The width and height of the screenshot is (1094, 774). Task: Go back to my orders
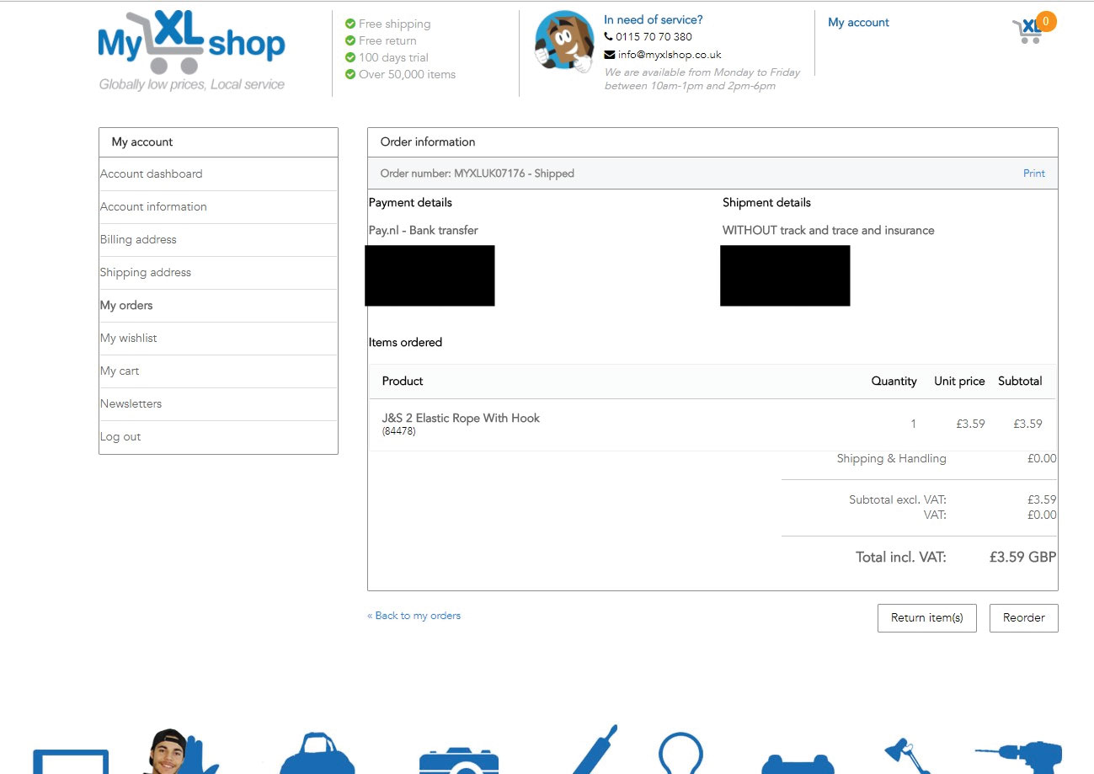tap(414, 616)
